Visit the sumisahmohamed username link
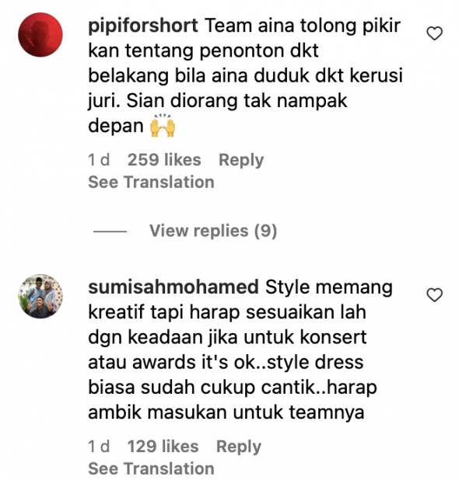Image resolution: width=459 pixels, height=480 pixels. point(173,287)
